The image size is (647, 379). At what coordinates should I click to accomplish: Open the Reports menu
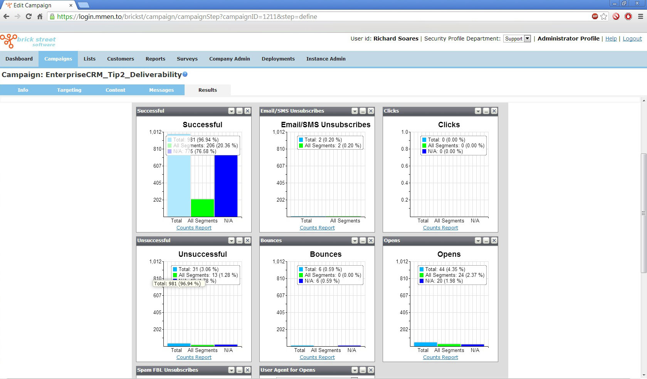[x=155, y=59]
